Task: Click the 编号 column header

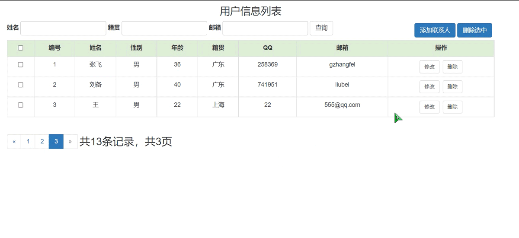Action: point(54,48)
